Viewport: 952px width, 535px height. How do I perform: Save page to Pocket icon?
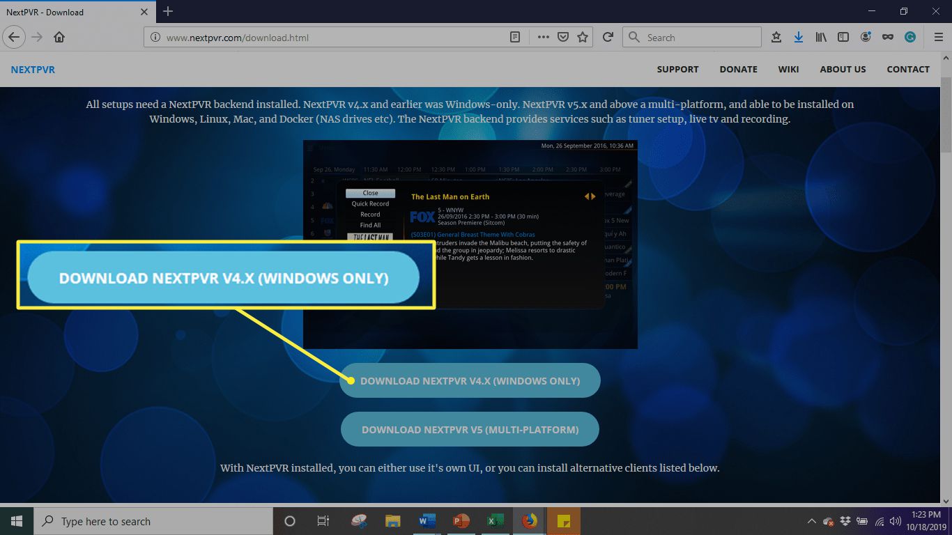pyautogui.click(x=563, y=38)
